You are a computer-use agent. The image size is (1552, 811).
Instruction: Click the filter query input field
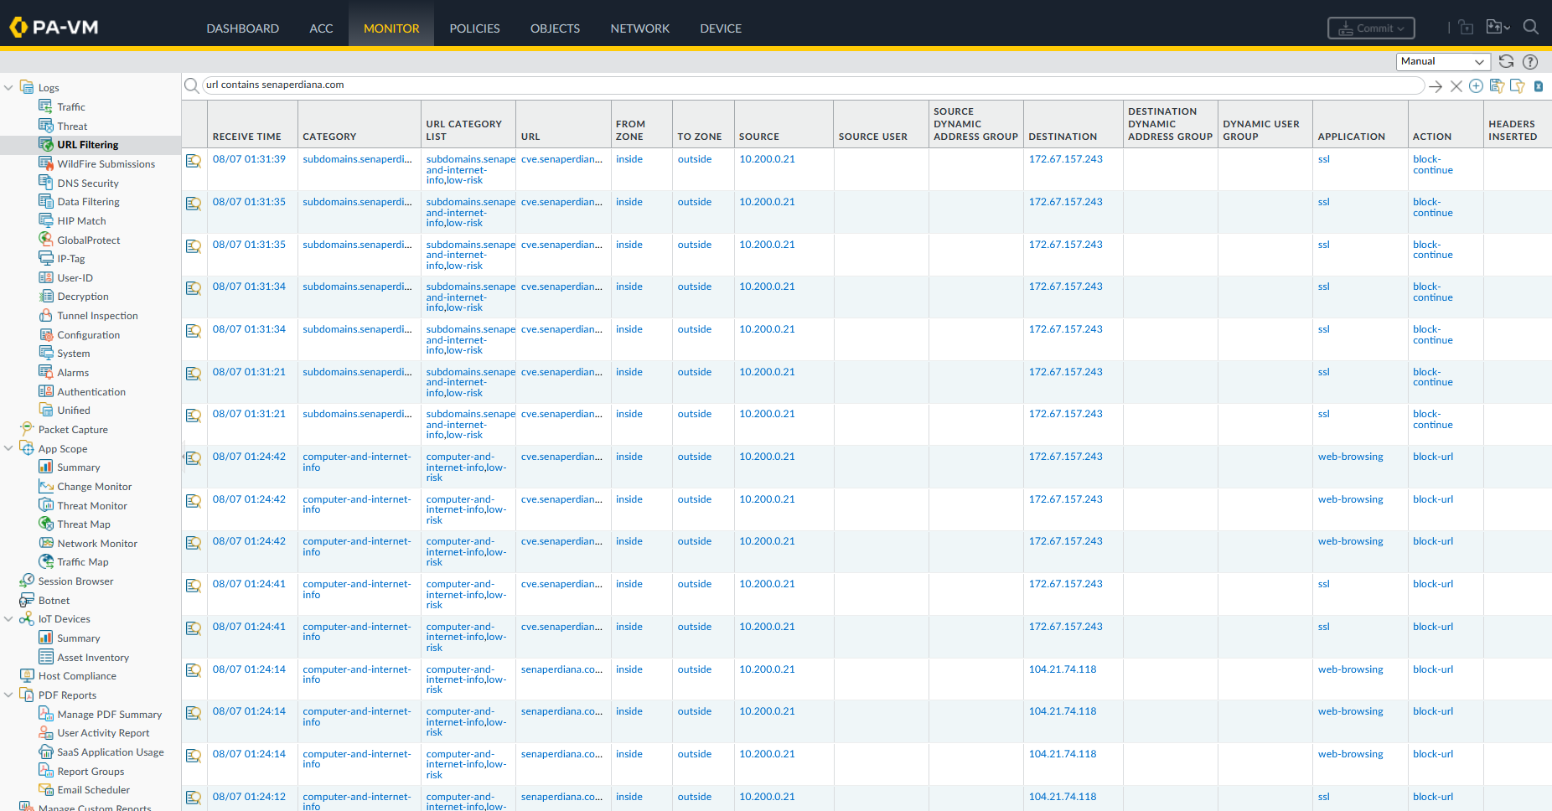(813, 85)
